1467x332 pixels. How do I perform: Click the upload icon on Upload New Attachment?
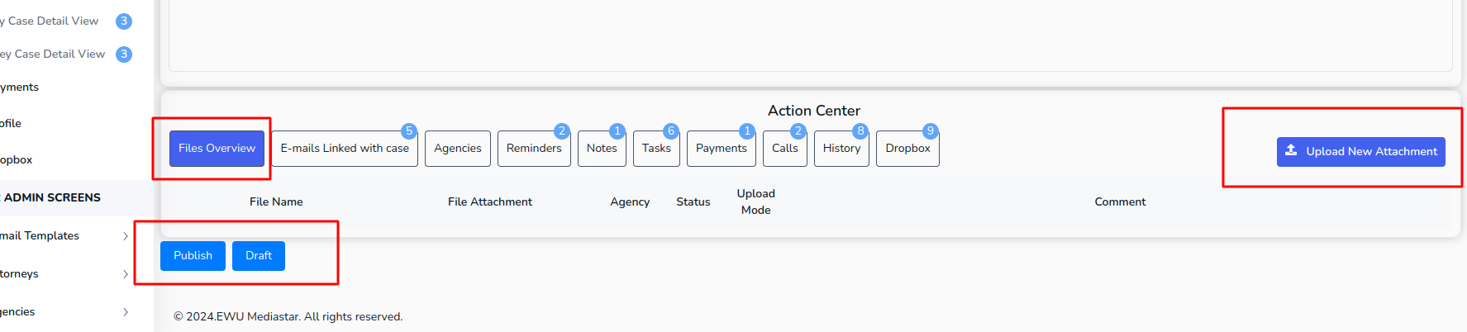coord(1291,150)
